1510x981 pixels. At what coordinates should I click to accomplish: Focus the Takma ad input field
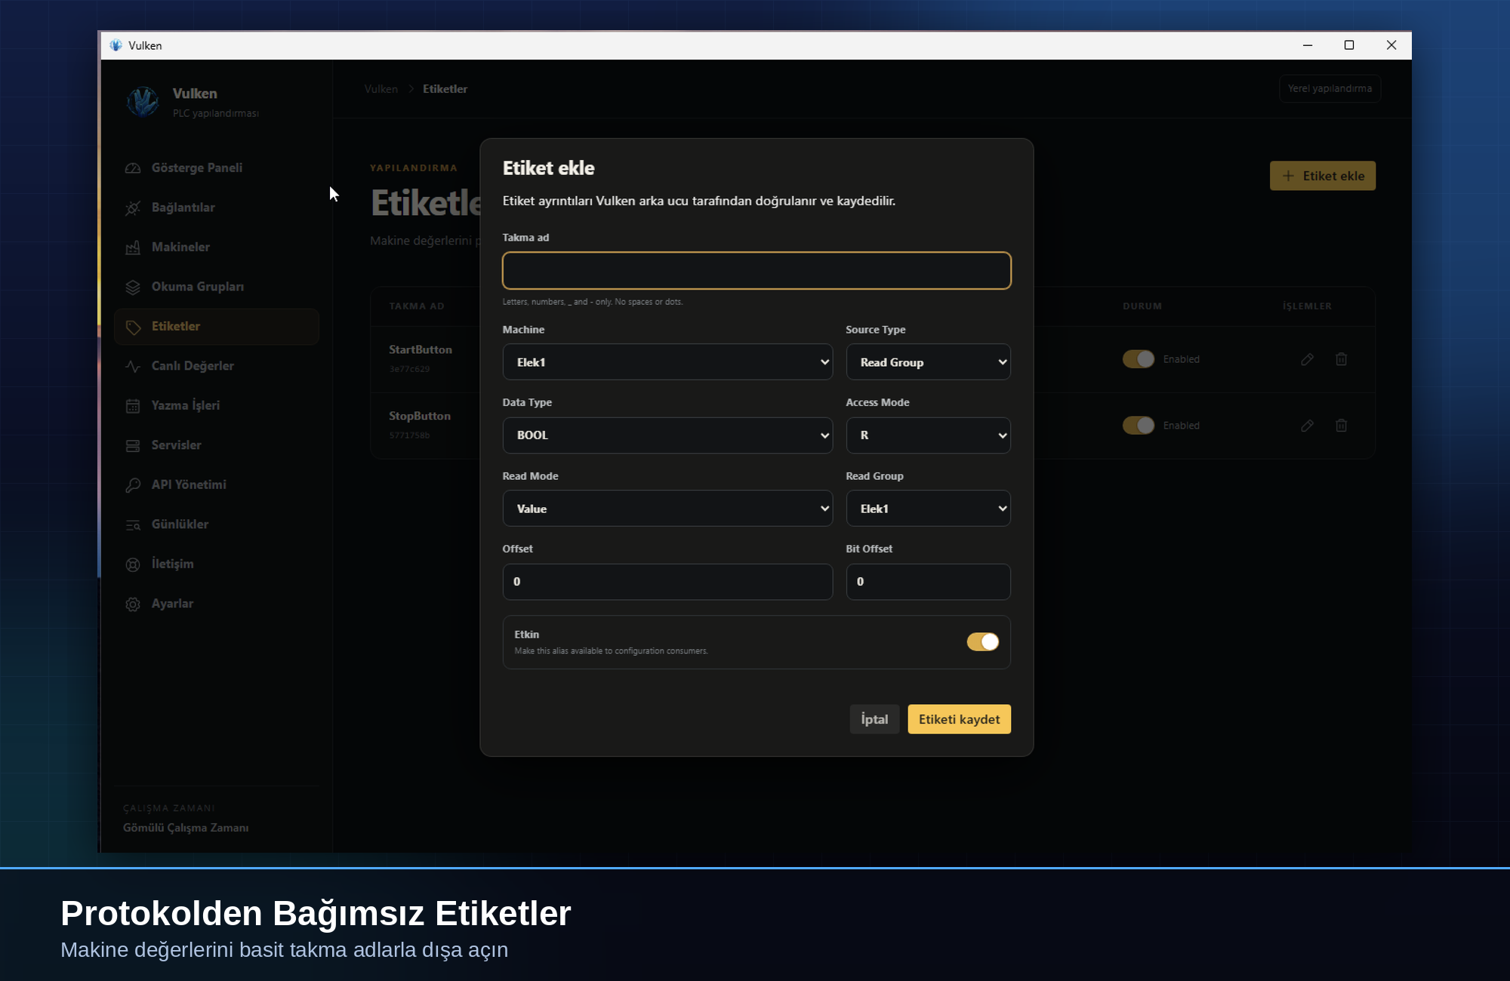click(x=757, y=271)
